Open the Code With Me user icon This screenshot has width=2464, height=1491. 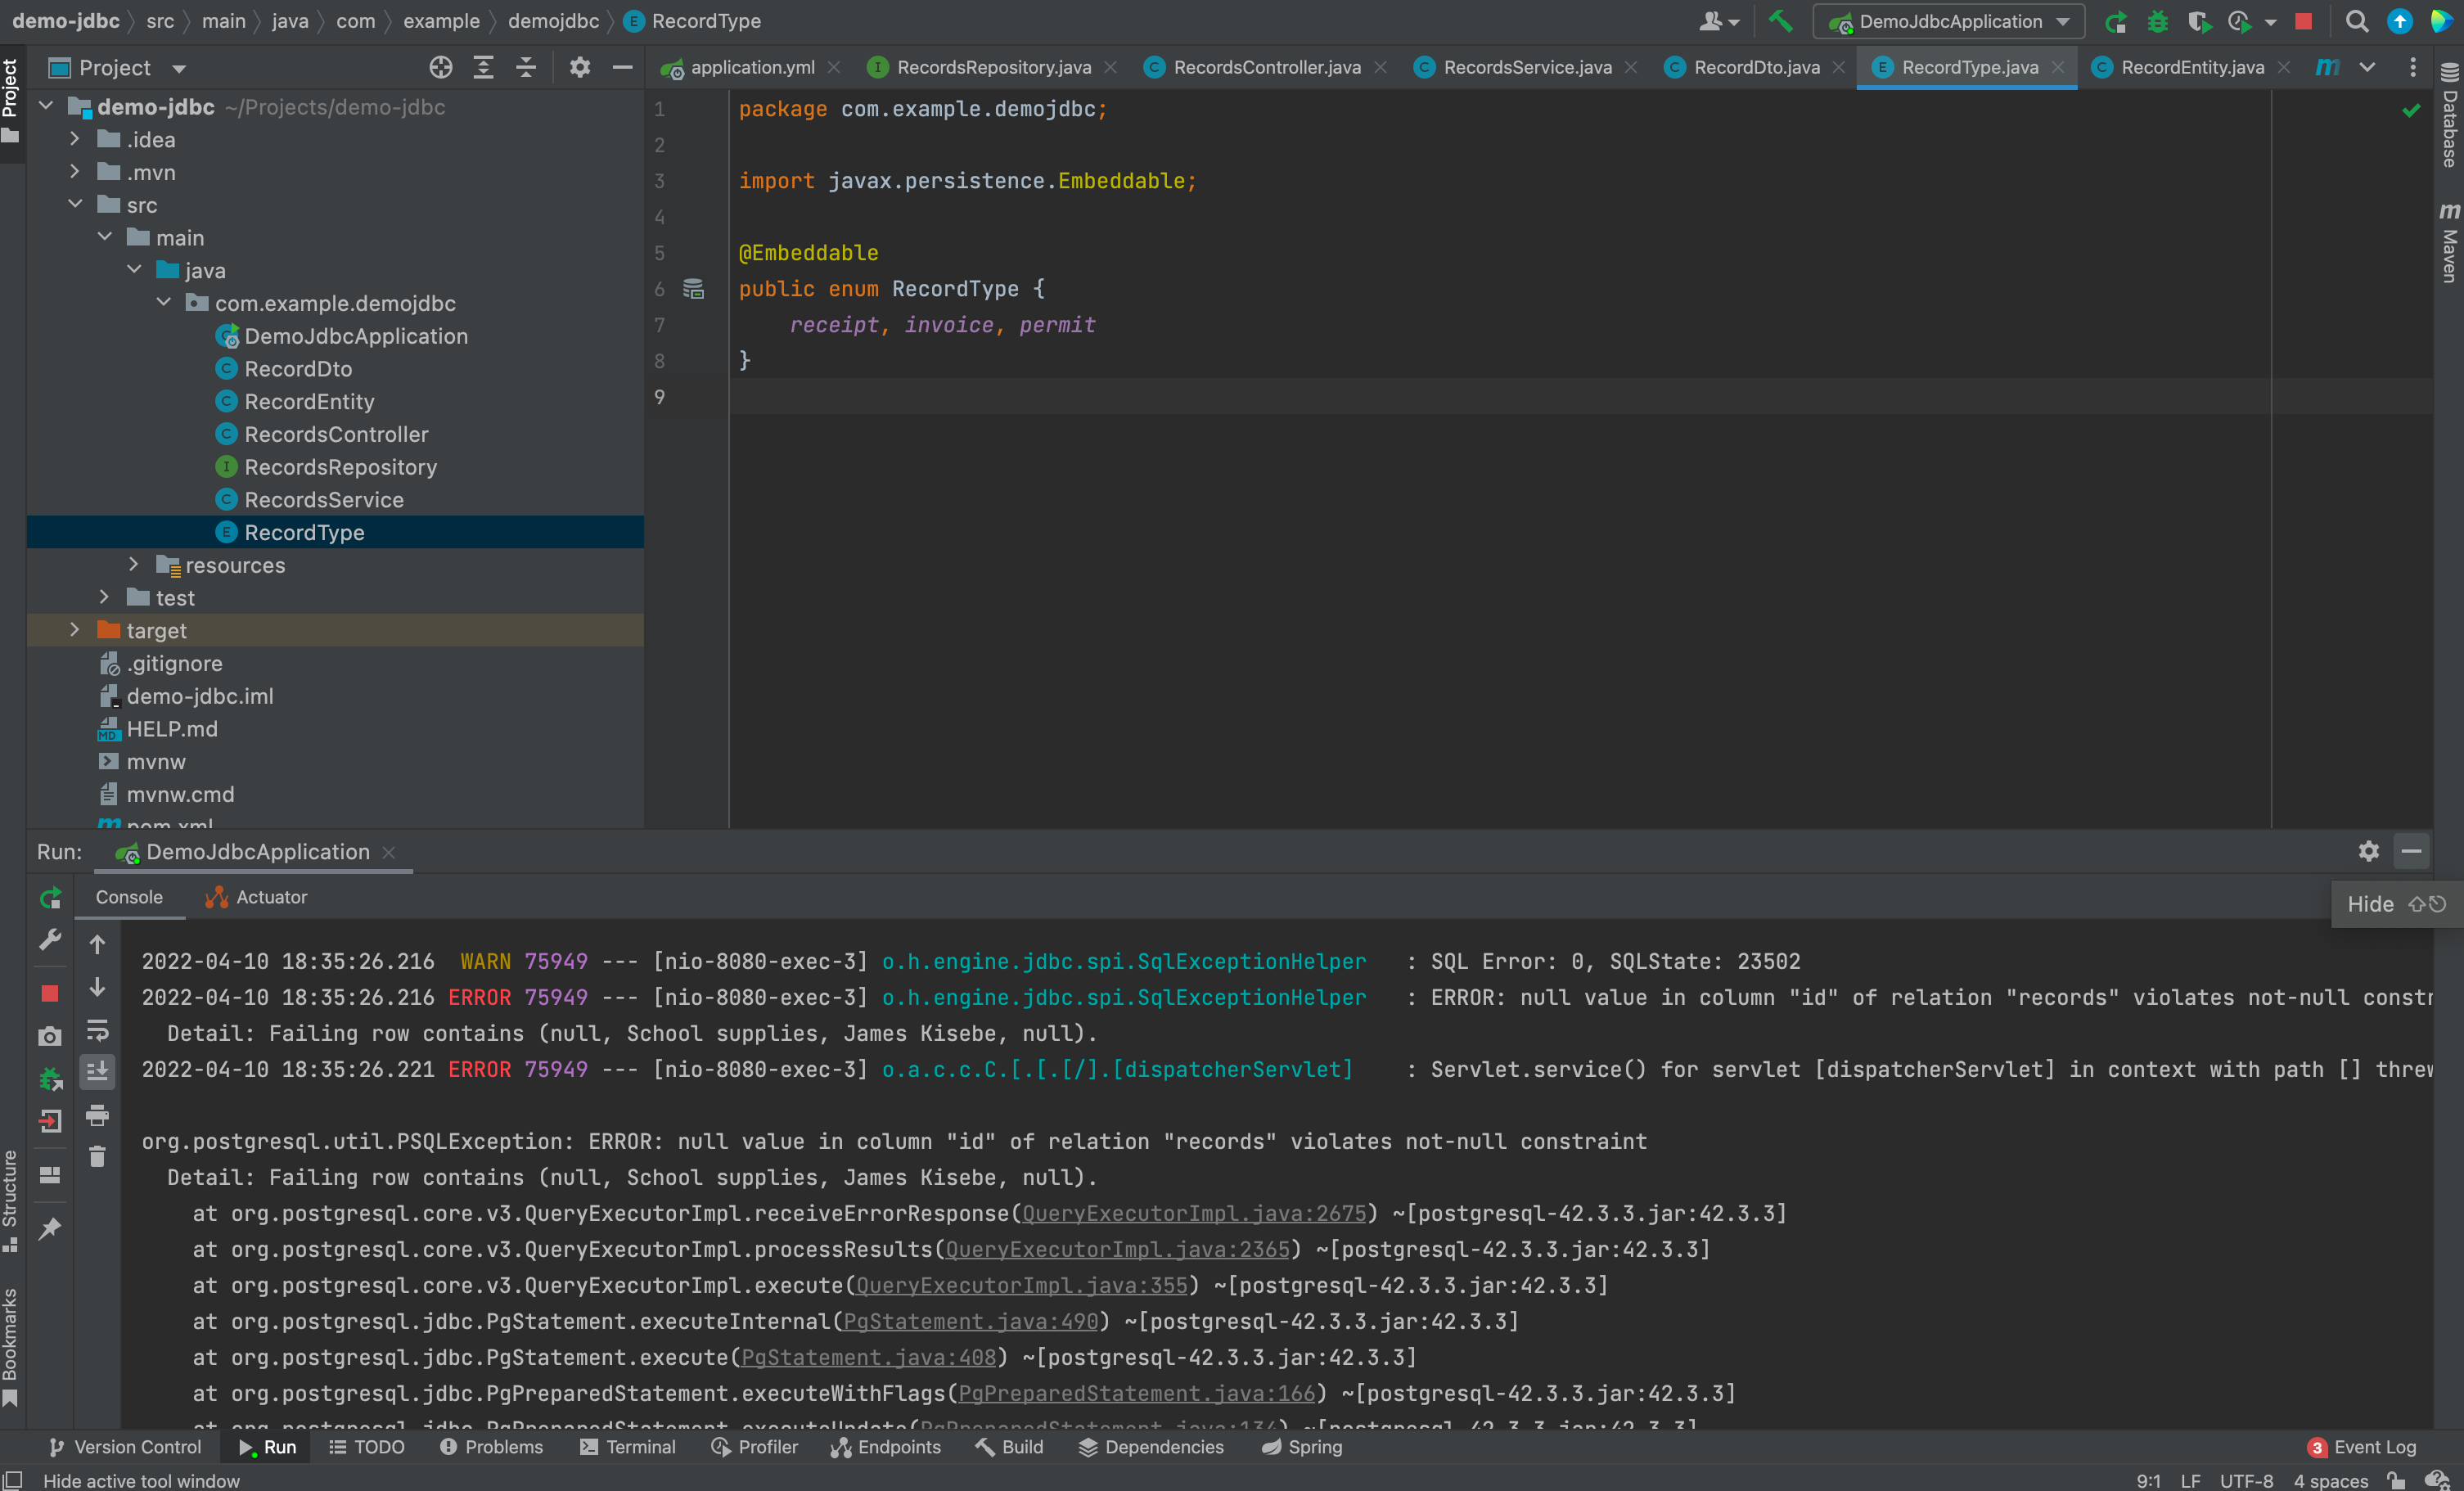1718,21
